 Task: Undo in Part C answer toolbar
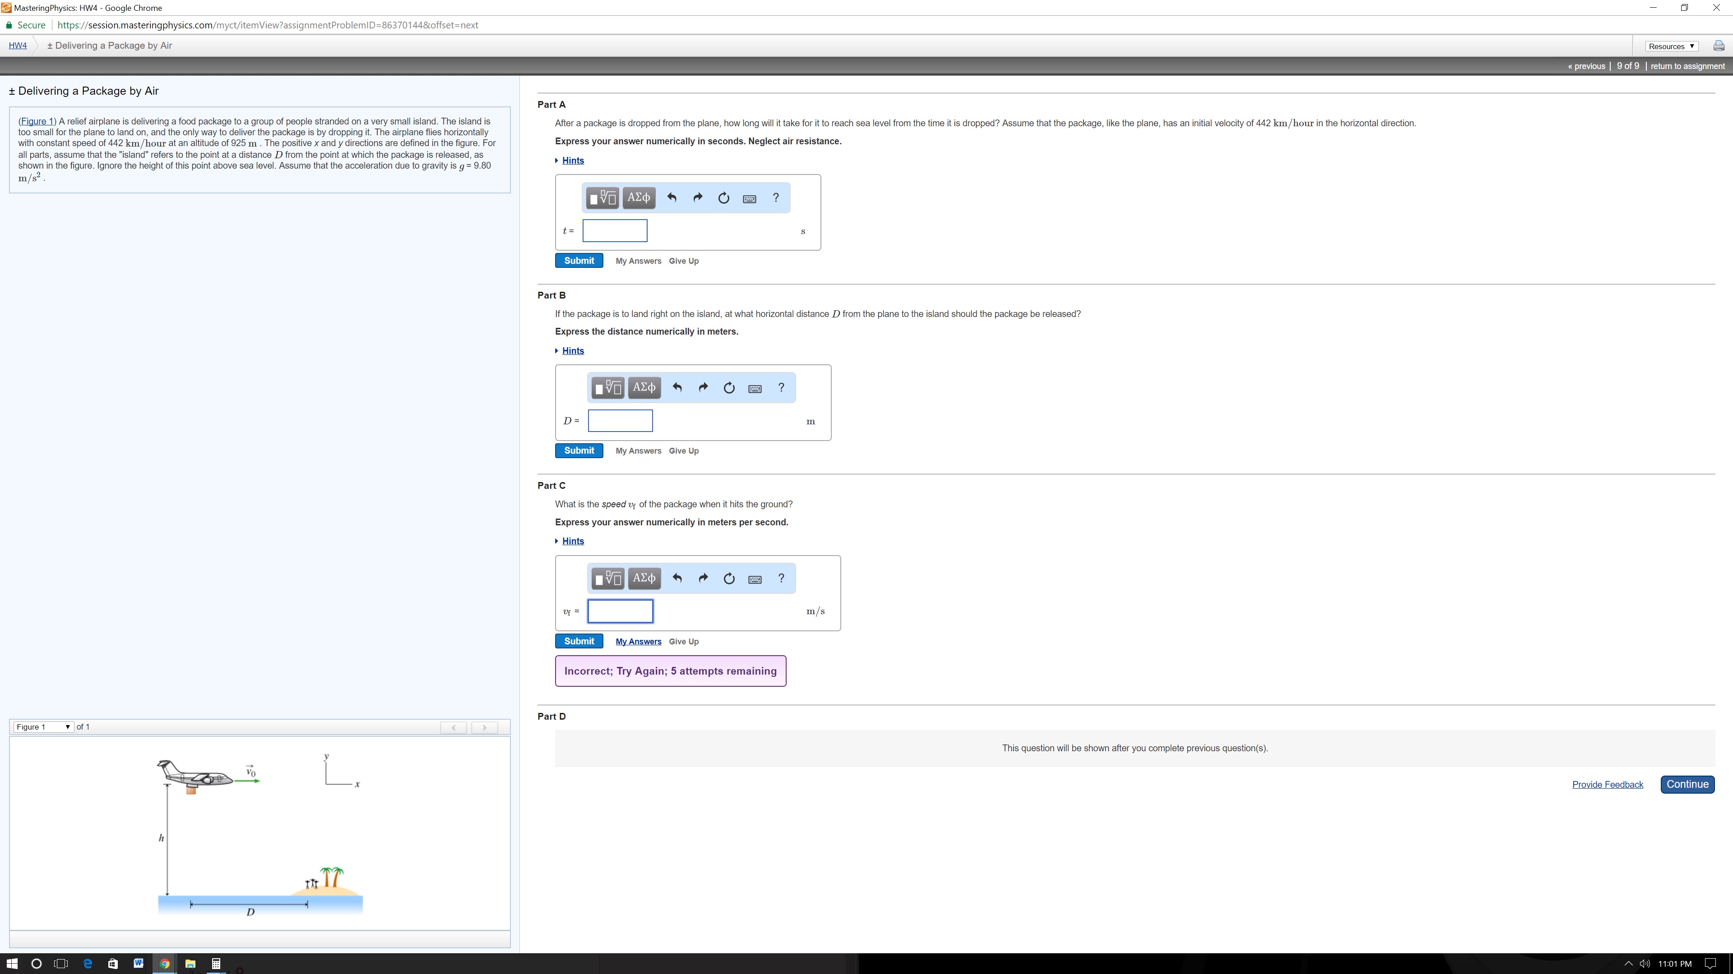coord(677,578)
